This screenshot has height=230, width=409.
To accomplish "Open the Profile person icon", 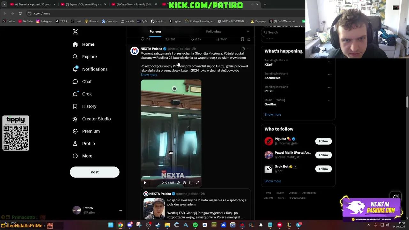I will (75, 143).
